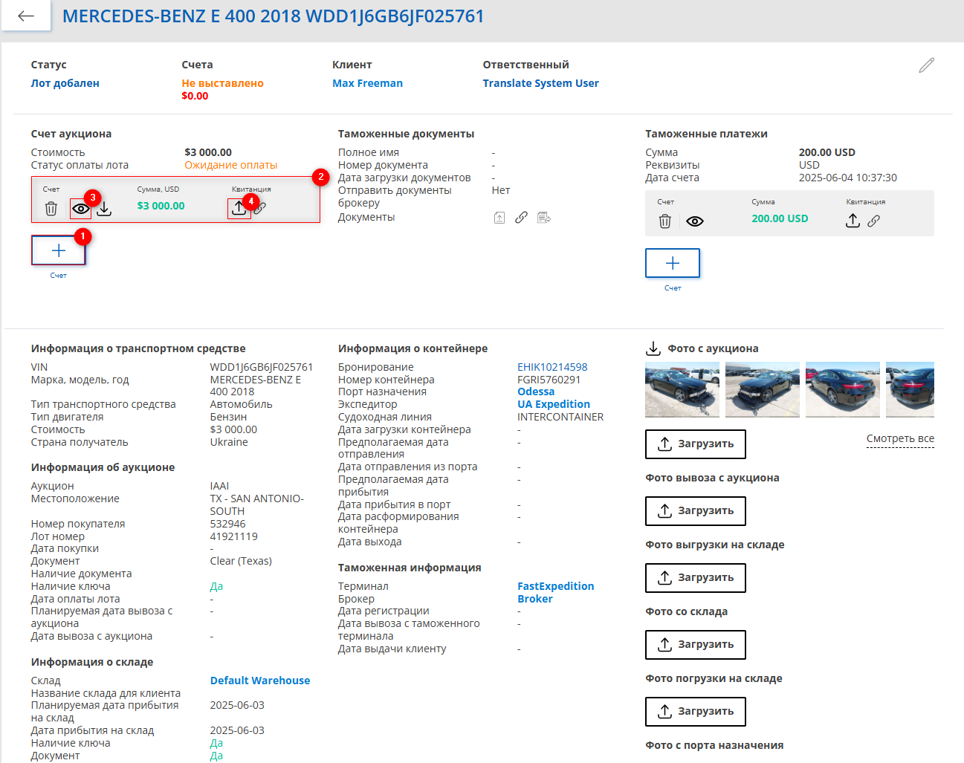The height and width of the screenshot is (763, 964).
Task: Open first auction photo thumbnail
Action: point(682,390)
